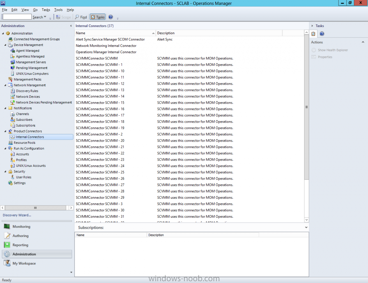Click the User Roles icon
Screen dimensions: 368x283
tap(13, 177)
